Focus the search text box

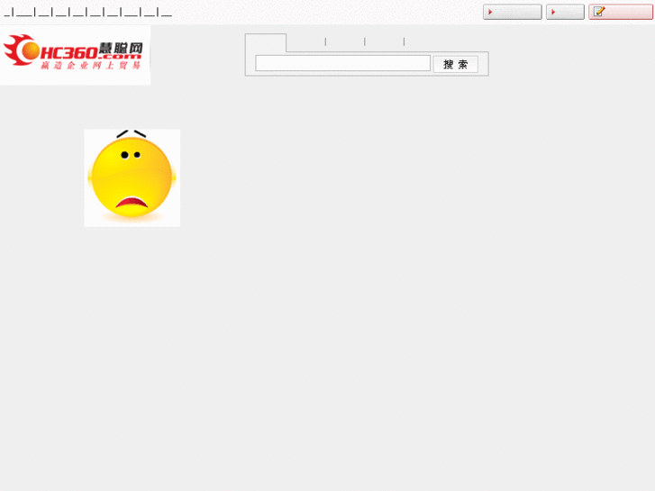tap(342, 64)
